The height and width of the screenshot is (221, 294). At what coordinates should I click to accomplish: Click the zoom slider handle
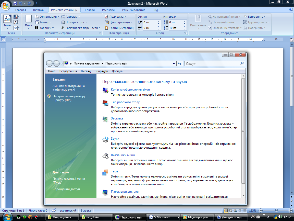point(276,211)
